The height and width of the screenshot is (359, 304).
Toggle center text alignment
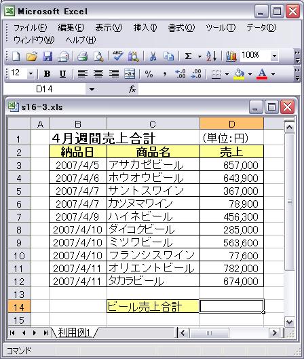98,74
